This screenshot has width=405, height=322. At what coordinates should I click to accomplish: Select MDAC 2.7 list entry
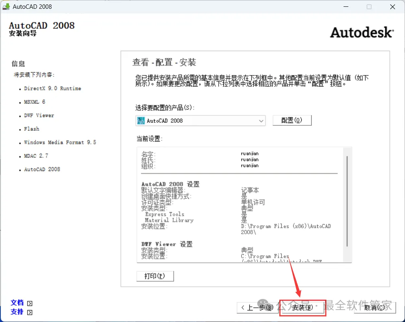(36, 156)
